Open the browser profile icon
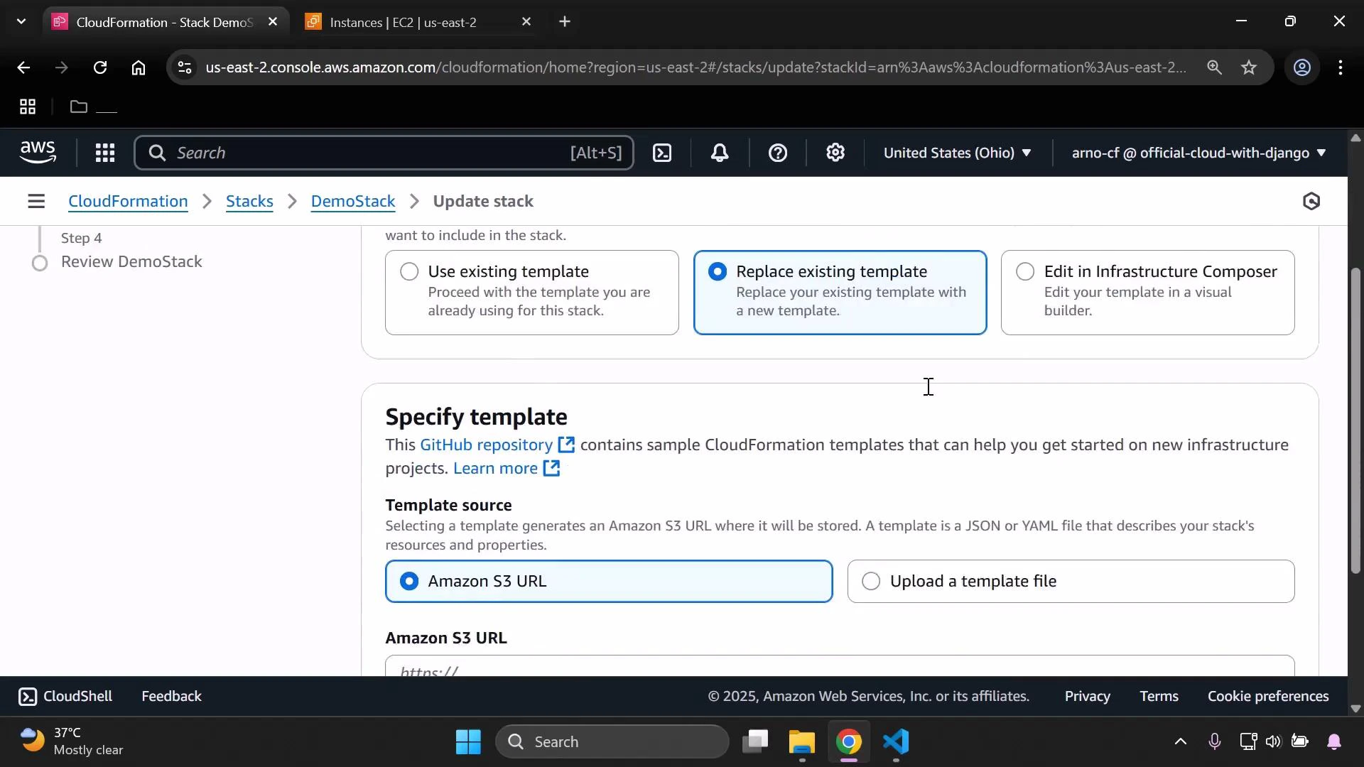This screenshot has width=1364, height=767. [1301, 67]
